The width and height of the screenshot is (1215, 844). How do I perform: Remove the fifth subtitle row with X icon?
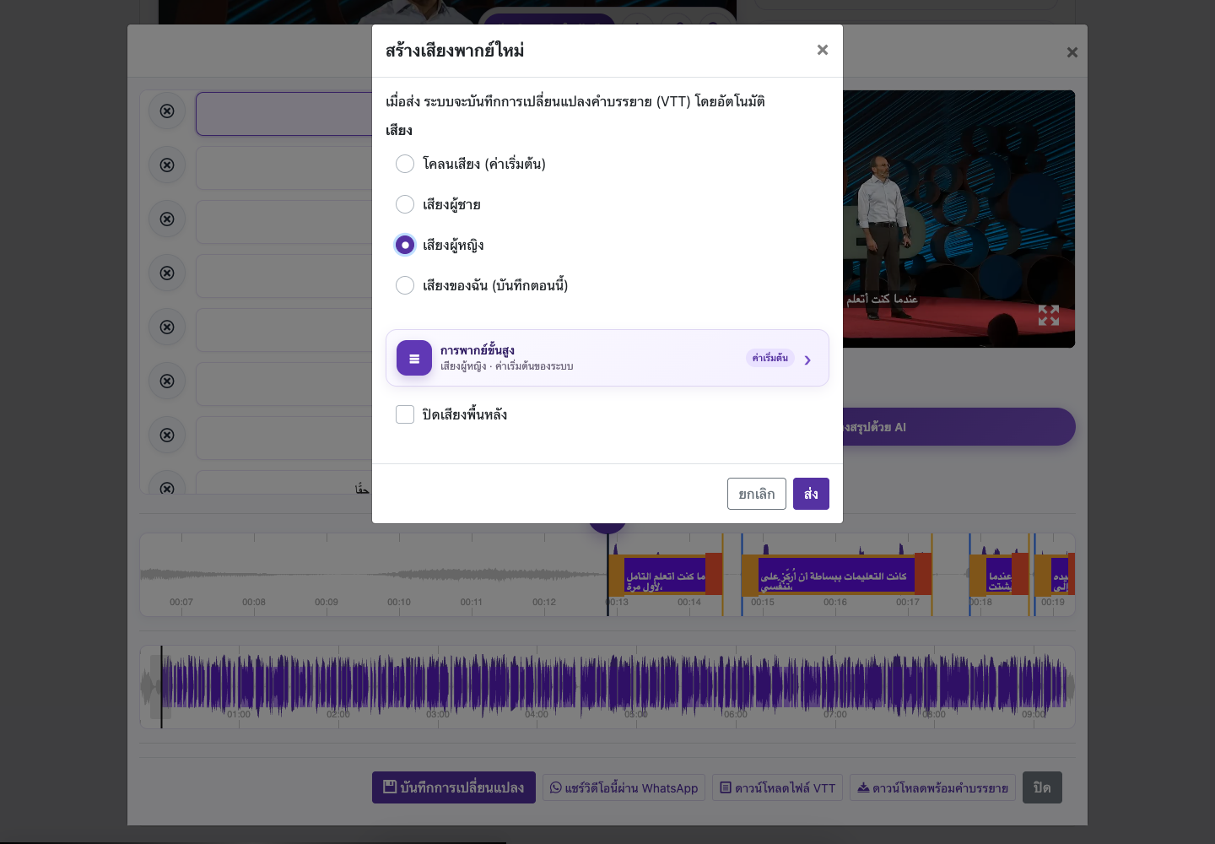167,327
